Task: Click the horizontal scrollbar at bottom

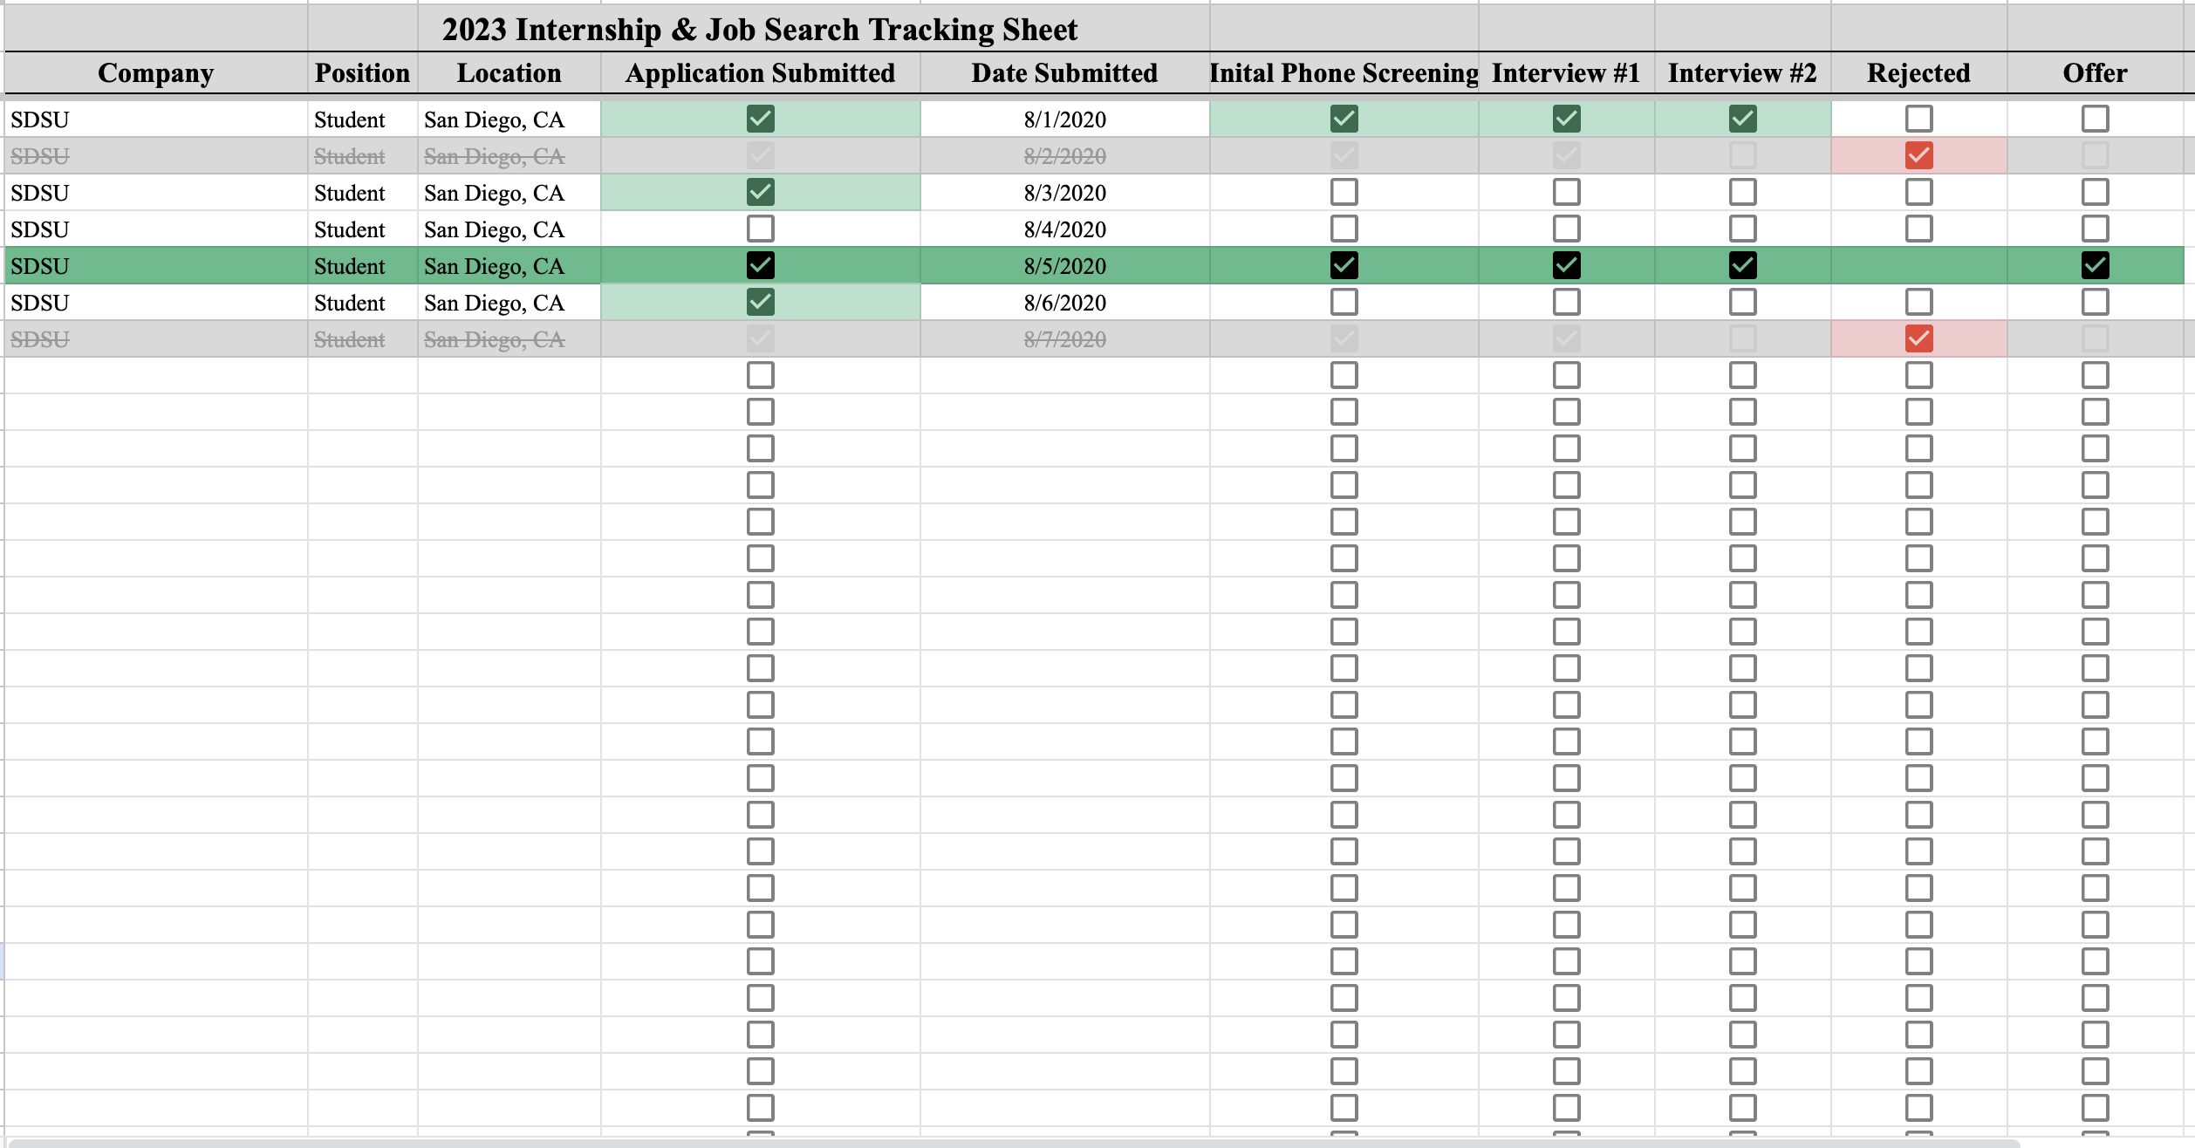Action: tap(1012, 1143)
